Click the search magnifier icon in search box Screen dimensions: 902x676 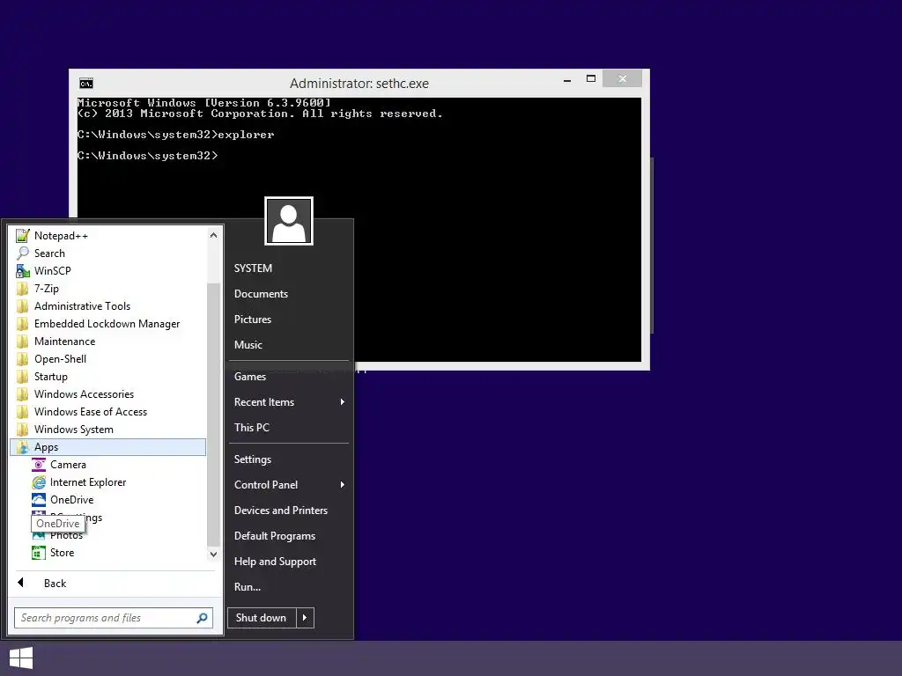(x=202, y=618)
